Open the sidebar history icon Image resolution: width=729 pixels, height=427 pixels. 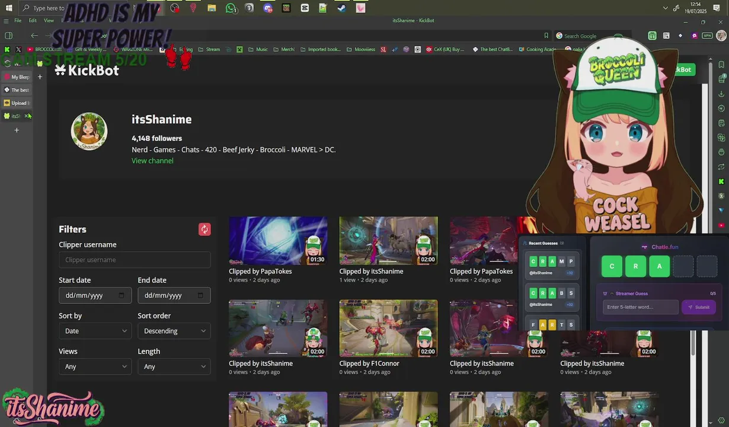(x=721, y=109)
